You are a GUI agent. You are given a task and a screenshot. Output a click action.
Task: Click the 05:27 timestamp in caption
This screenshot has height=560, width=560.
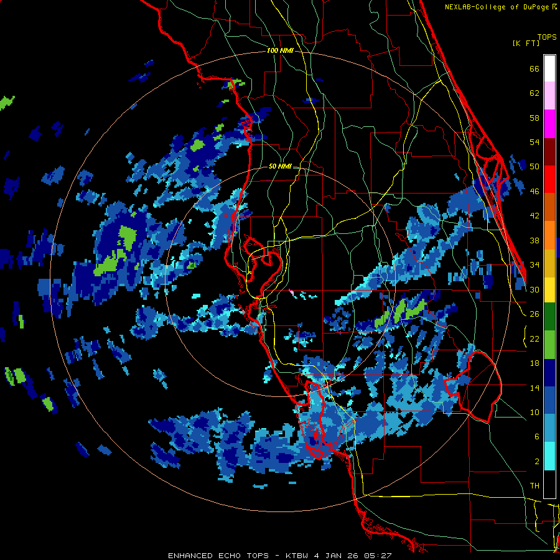[x=378, y=556]
